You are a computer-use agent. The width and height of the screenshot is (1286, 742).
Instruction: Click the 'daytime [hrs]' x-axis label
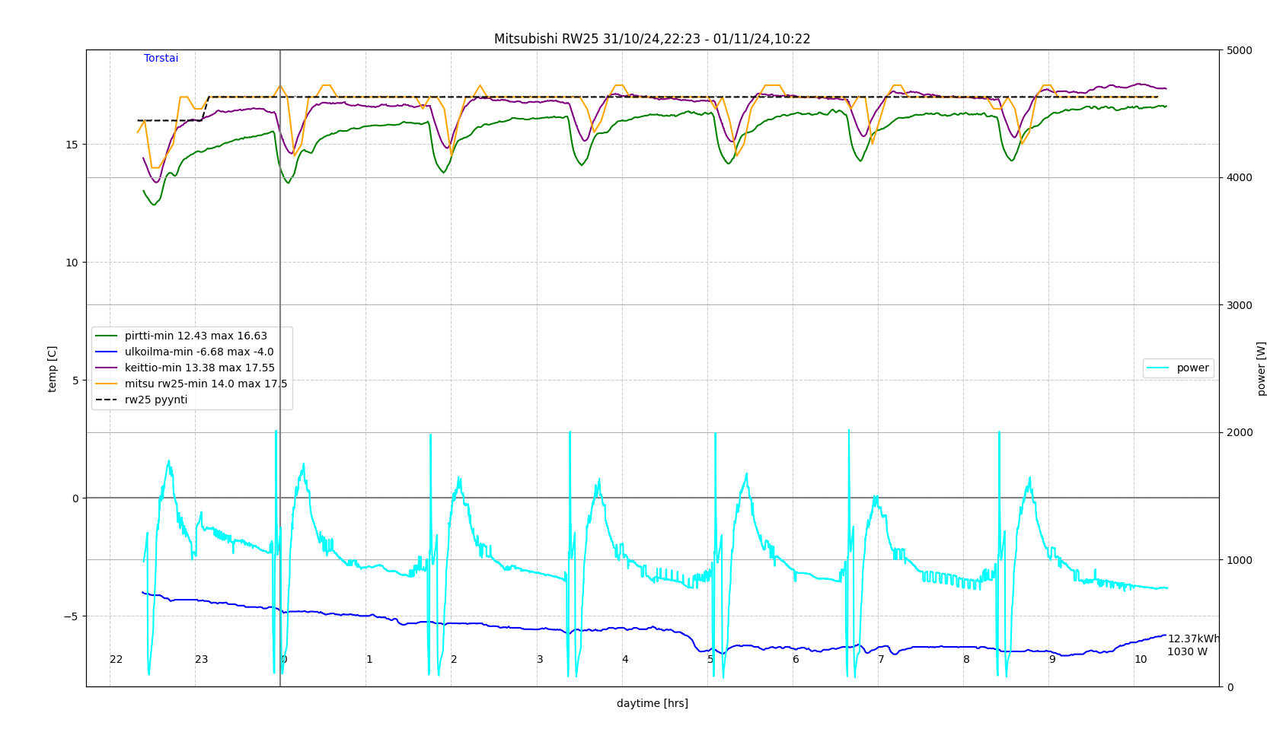652,704
